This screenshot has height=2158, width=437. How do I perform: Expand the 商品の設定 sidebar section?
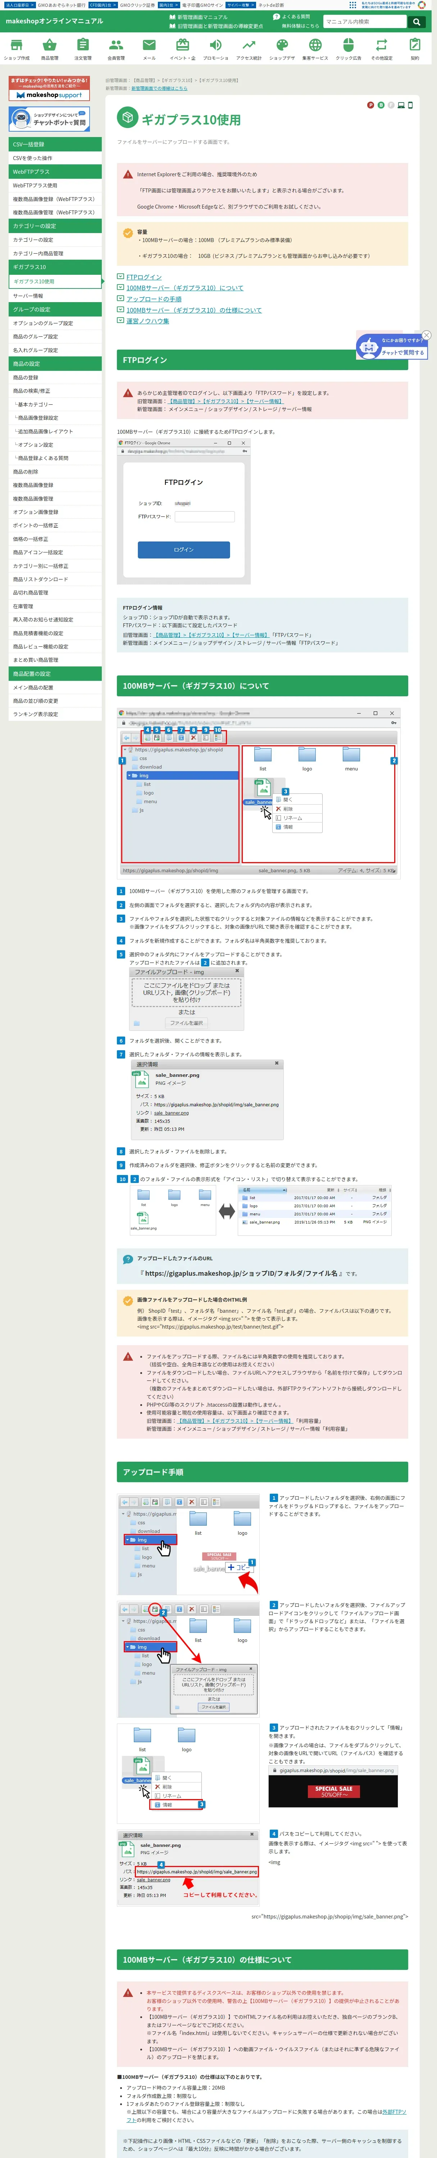pos(55,364)
